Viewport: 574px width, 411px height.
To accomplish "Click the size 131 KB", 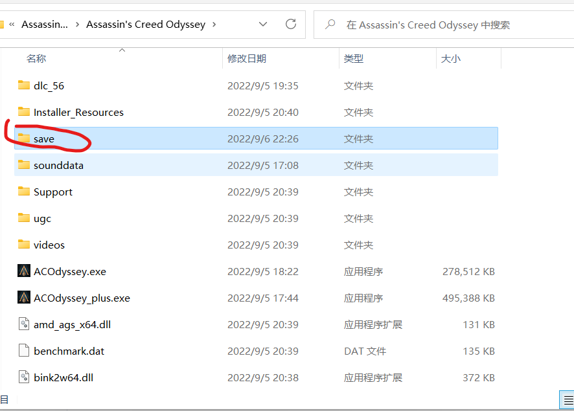I will coord(479,325).
